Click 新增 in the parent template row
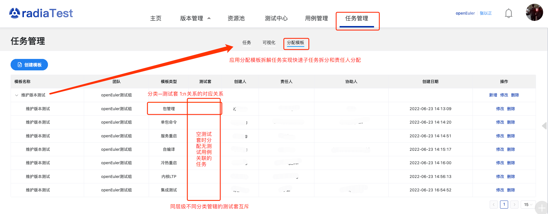 coord(493,95)
